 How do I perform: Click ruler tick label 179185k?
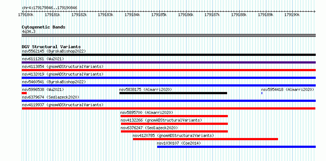point(159,15)
